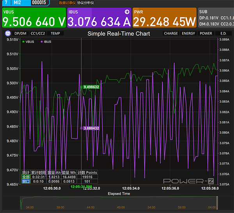This screenshot has height=213, width=234.
Task: Open the E.D. chart view
Action: point(223,33)
